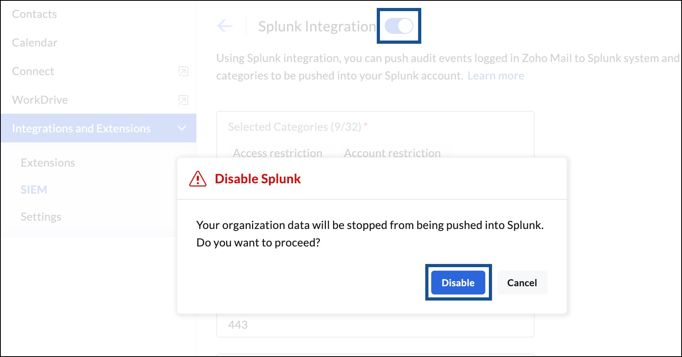Select Integrations and Extensions in sidebar
This screenshot has height=357, width=682.
pyautogui.click(x=81, y=128)
